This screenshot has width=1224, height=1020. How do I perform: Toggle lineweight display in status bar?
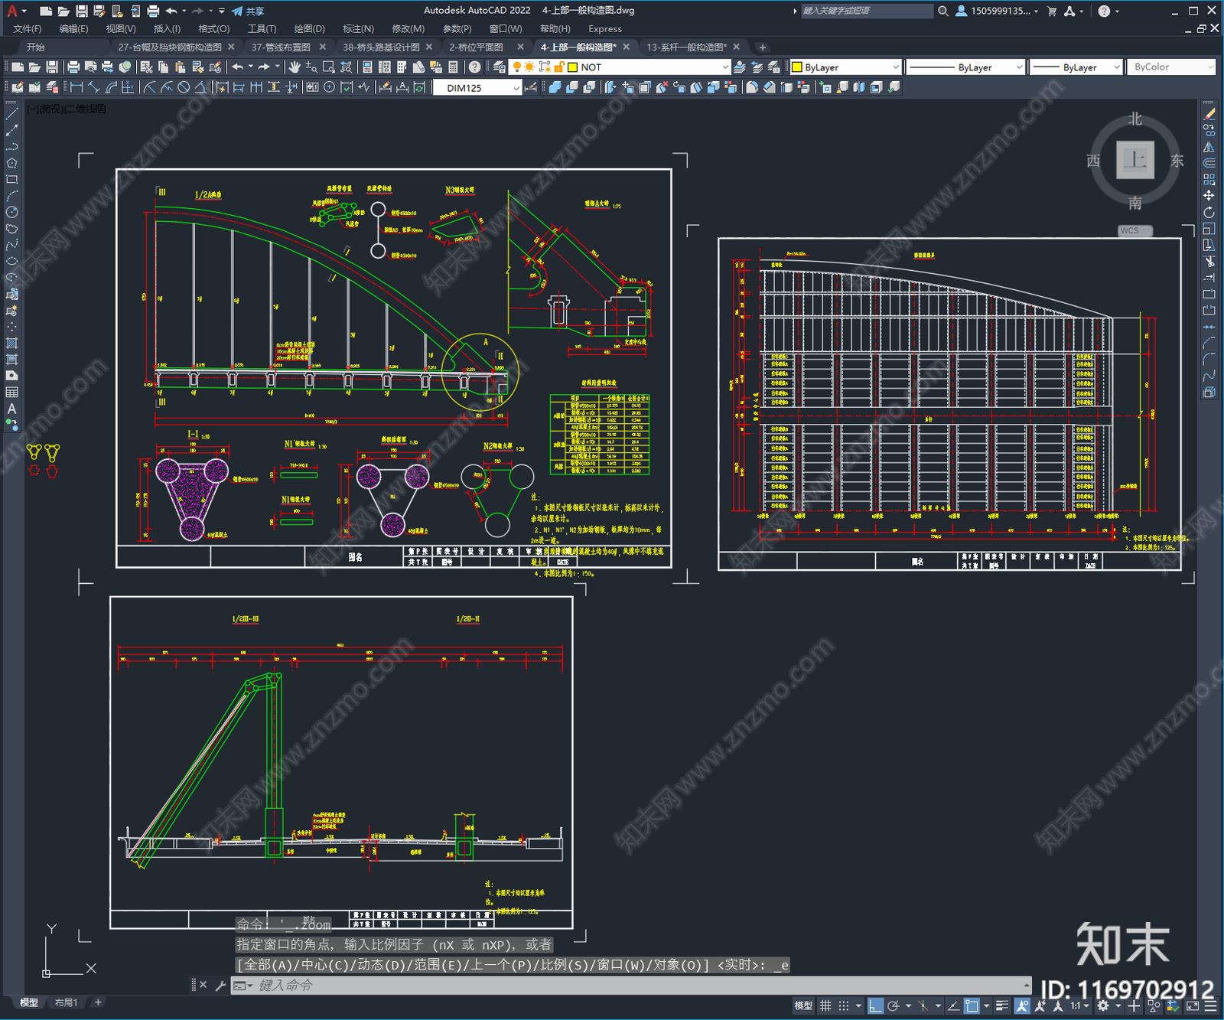1002,1005
